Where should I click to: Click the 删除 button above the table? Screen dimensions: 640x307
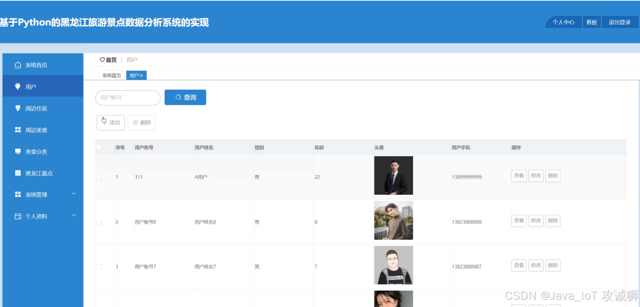coord(142,123)
